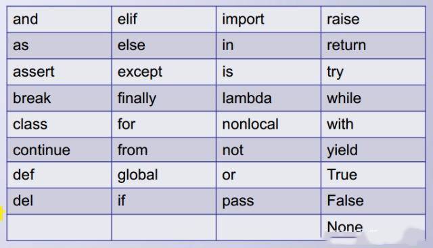Select the 'None' keyword cell

point(373,227)
